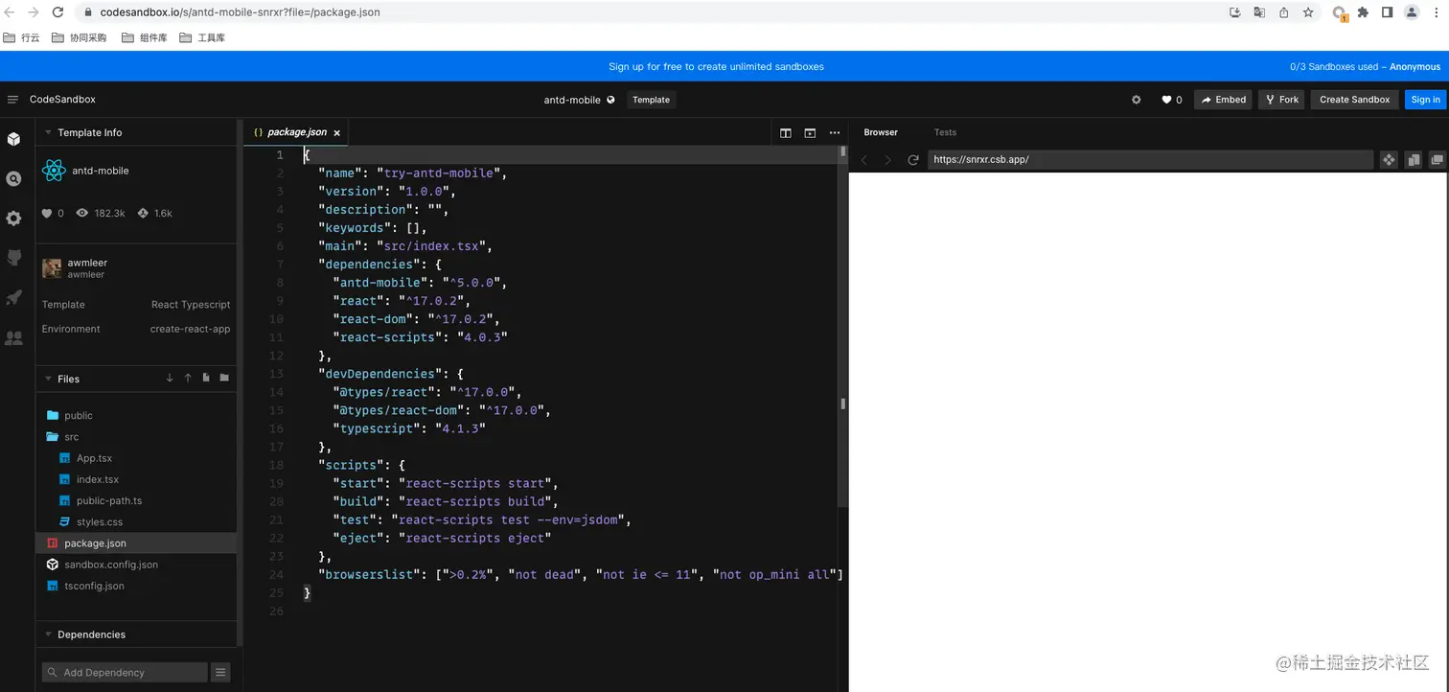
Task: Click the preview URL field
Action: 1150,160
